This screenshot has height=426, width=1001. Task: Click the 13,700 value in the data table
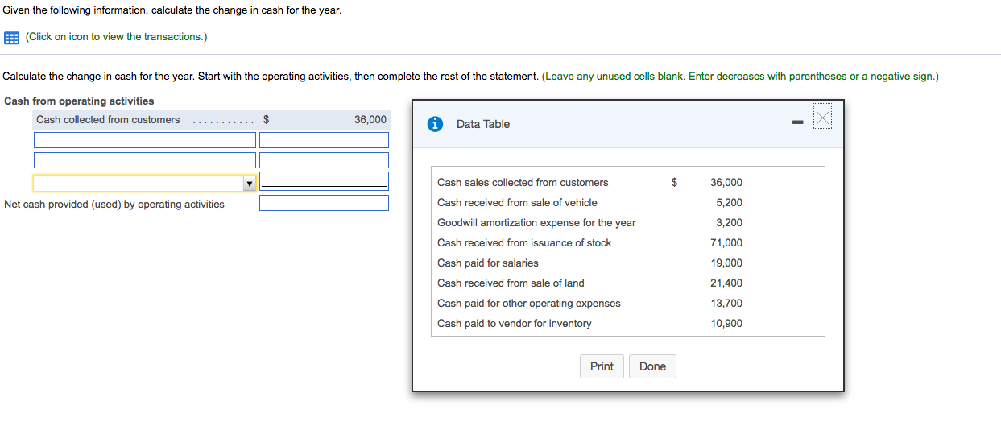coord(726,304)
